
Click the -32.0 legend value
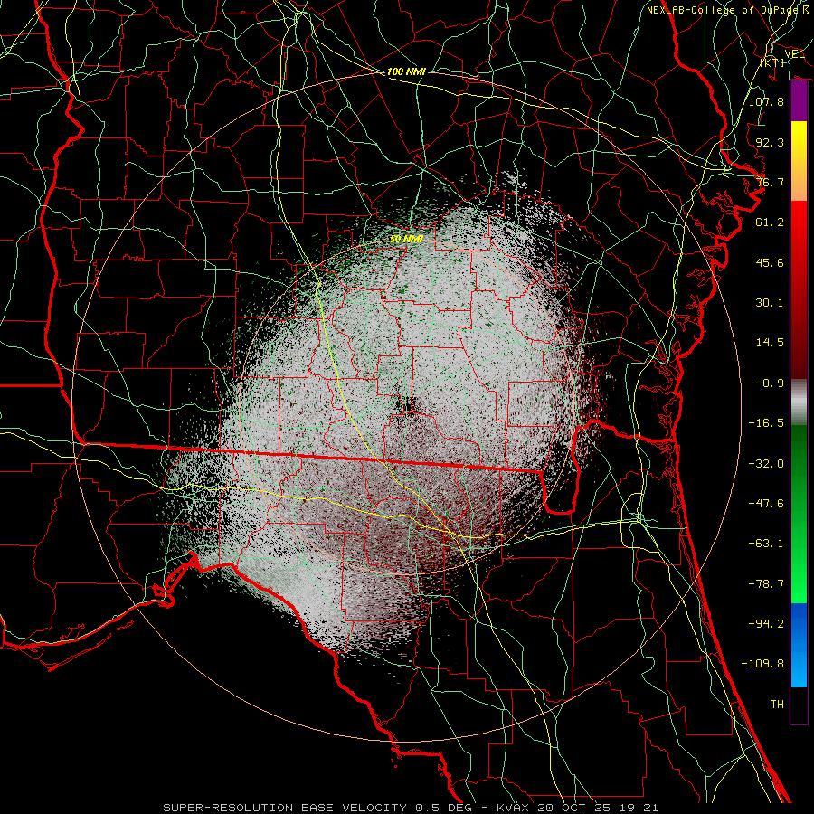click(766, 464)
